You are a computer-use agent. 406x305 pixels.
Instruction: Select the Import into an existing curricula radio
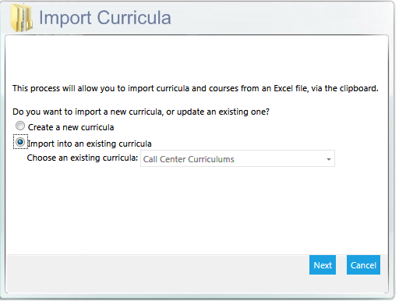(x=20, y=142)
